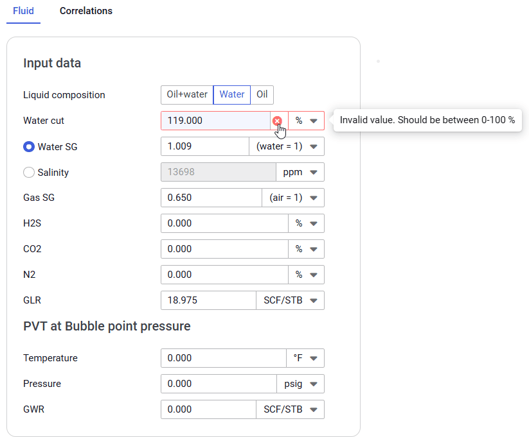Click the GLR value input field

click(208, 300)
